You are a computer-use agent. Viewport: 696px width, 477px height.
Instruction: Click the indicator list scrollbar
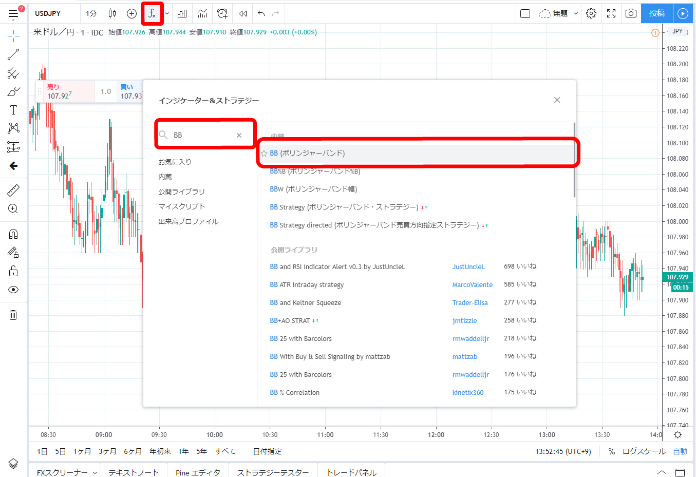(574, 159)
